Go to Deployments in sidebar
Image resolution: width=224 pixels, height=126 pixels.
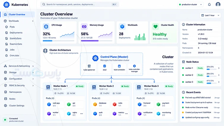(x=16, y=33)
